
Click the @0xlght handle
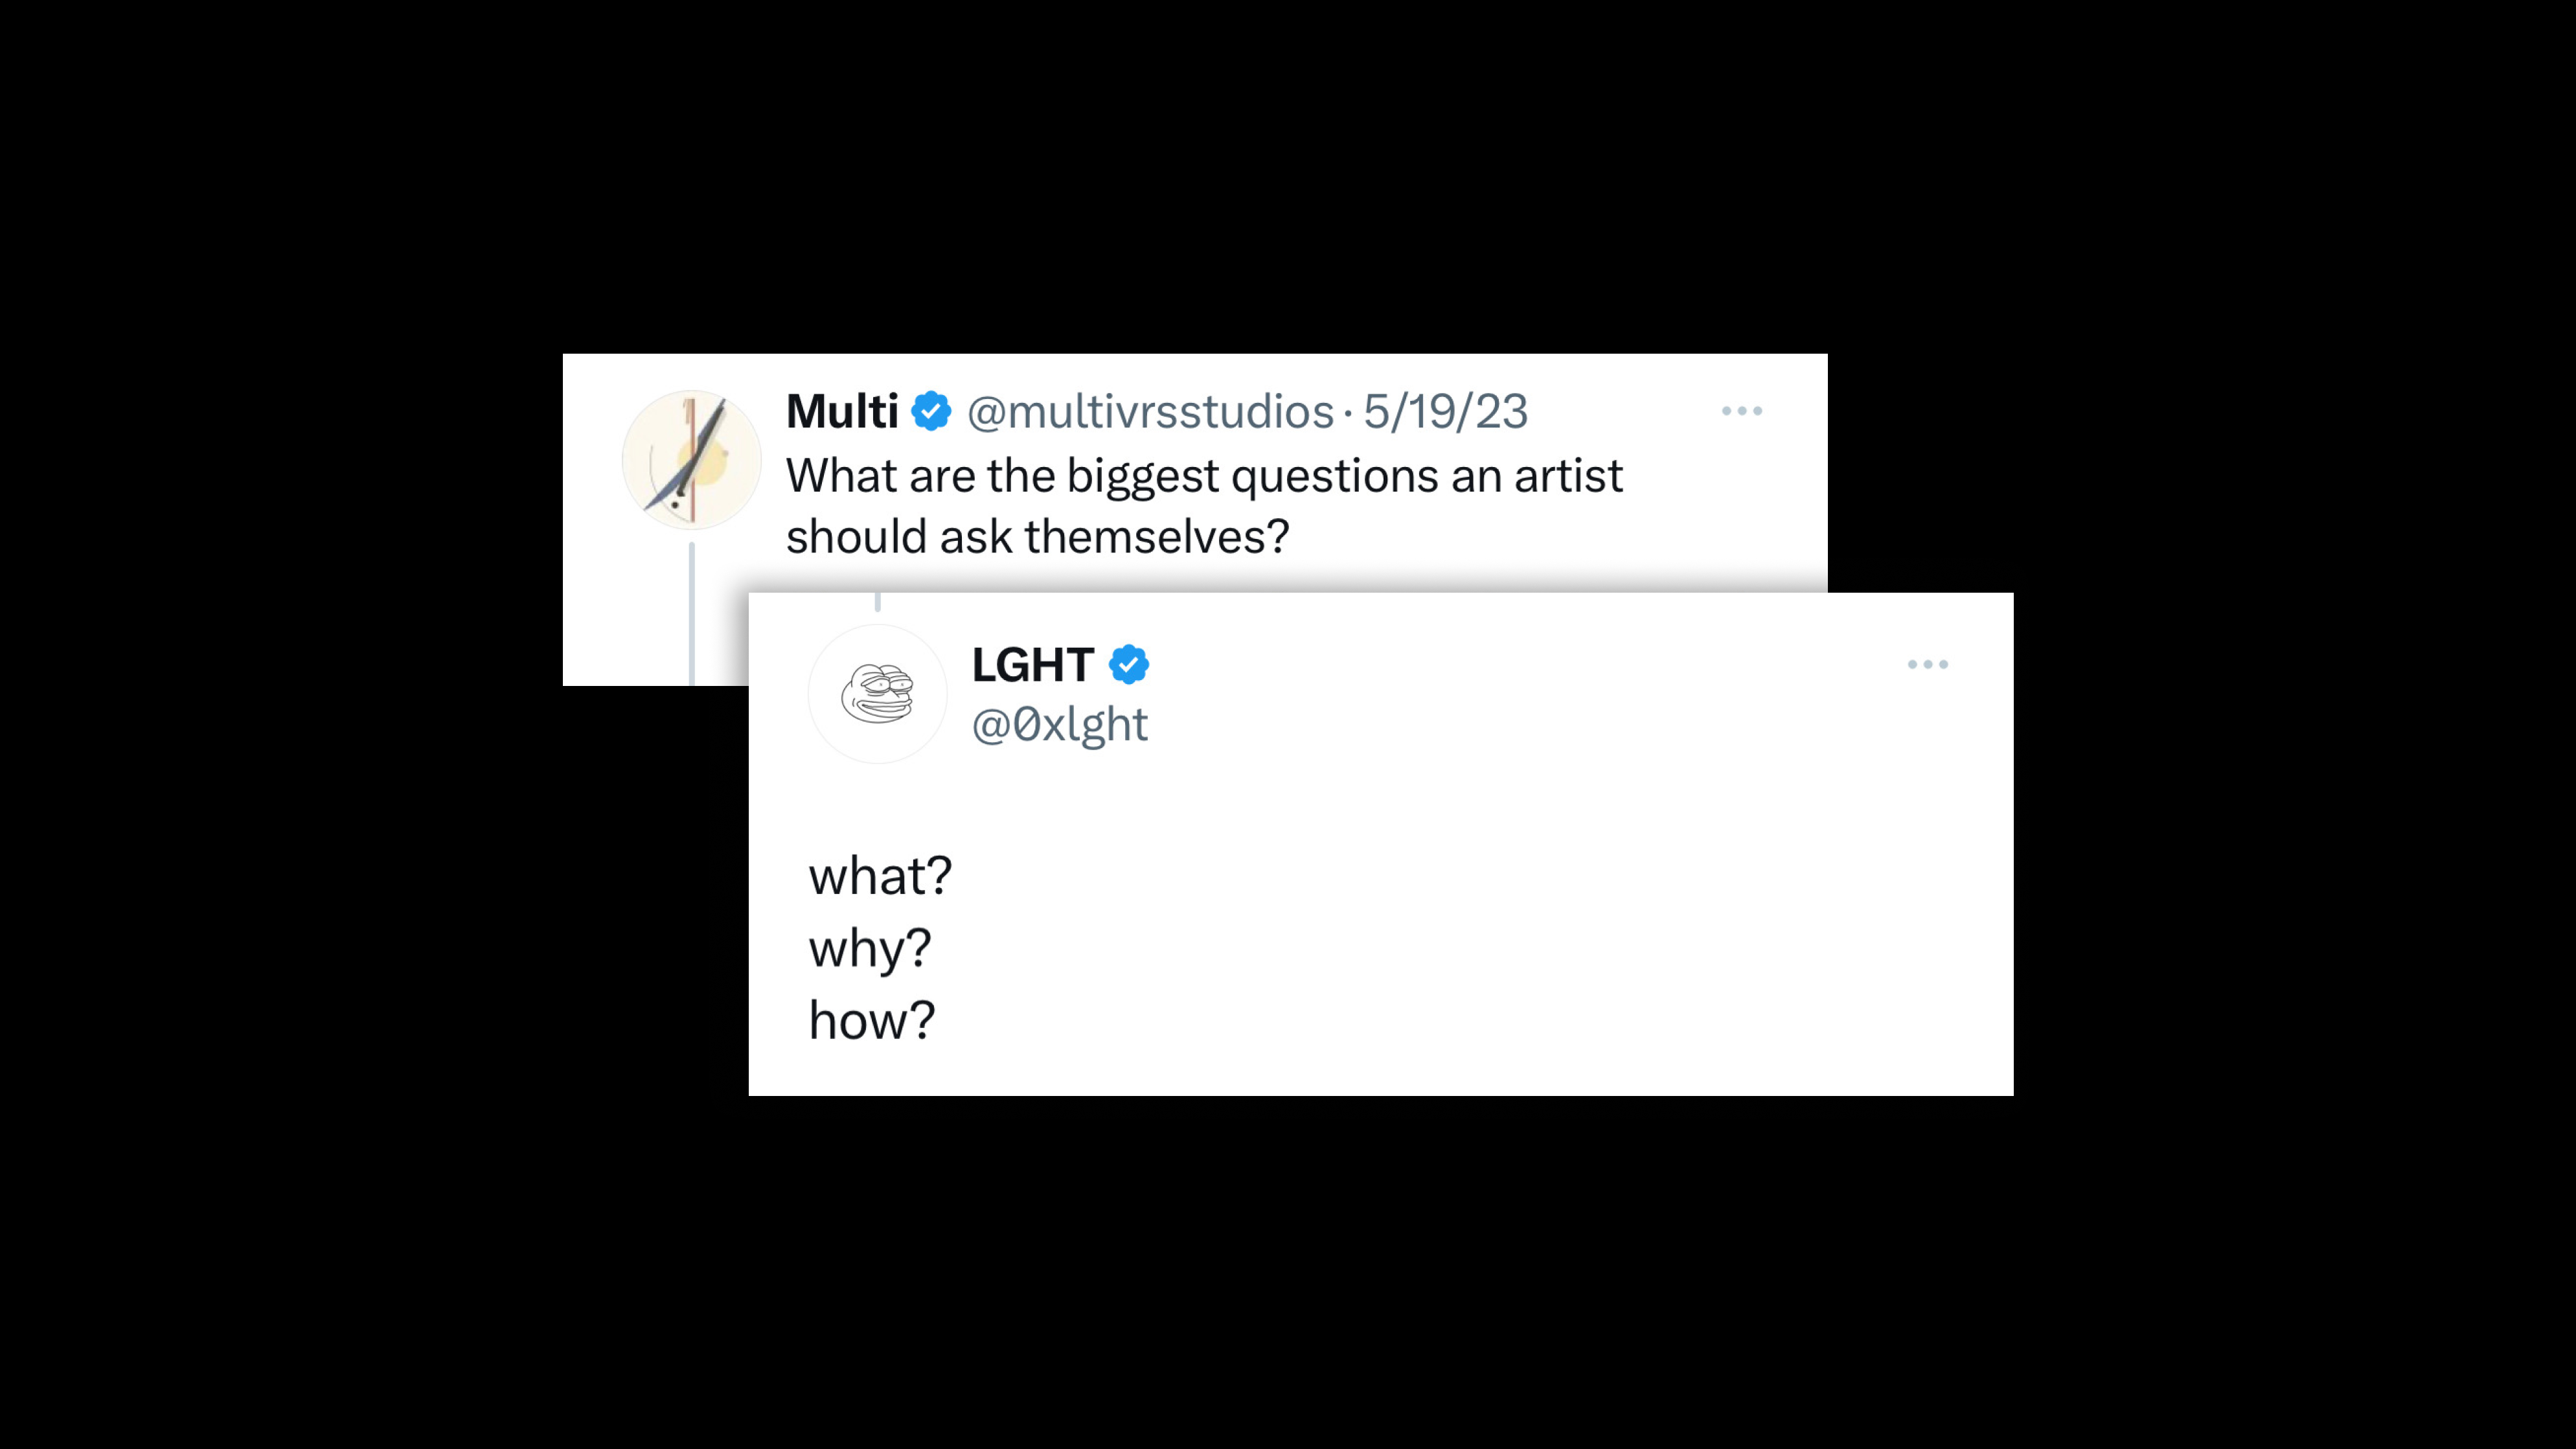point(1059,724)
